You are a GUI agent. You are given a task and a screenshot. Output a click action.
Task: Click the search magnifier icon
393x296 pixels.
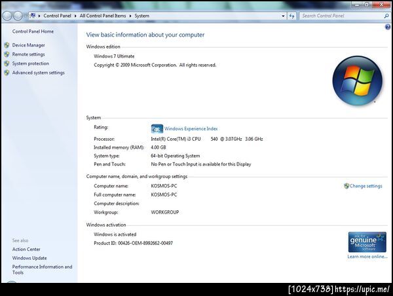pos(386,16)
